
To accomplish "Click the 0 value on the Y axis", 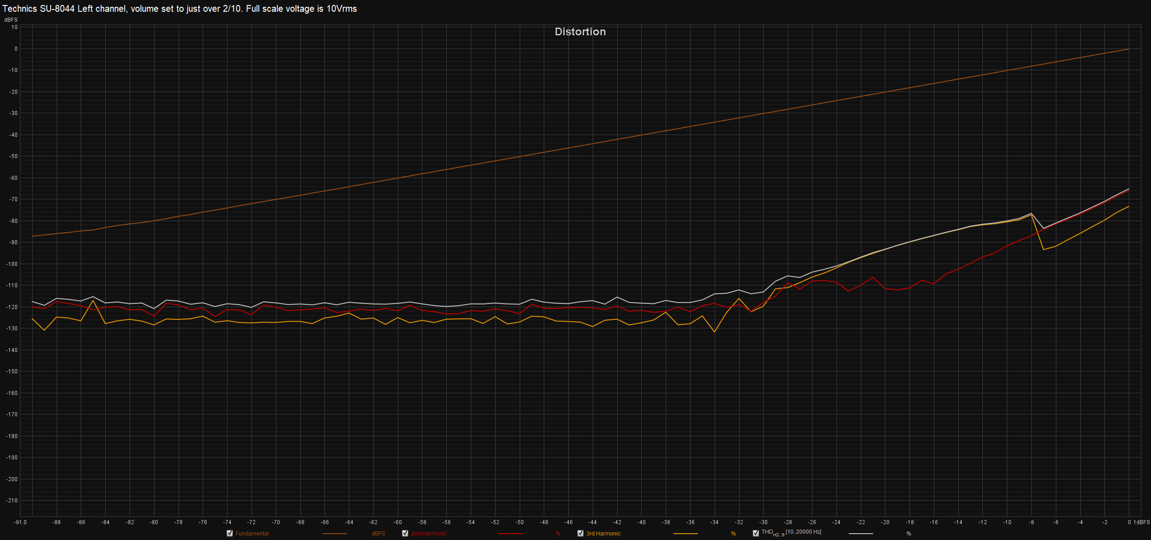I will click(x=16, y=49).
